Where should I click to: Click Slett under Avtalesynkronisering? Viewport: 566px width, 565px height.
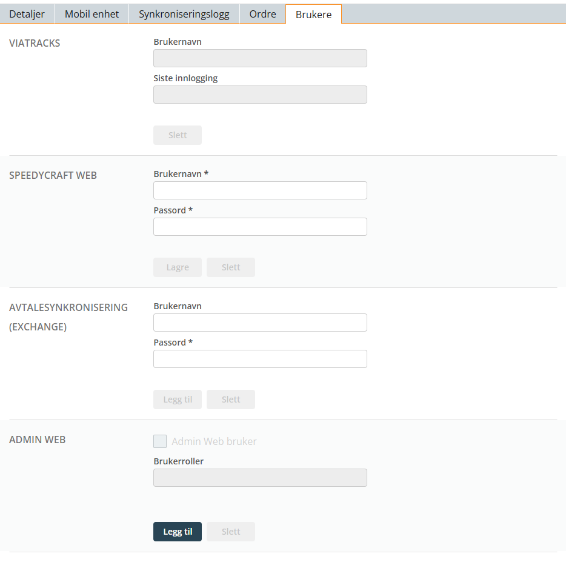pyautogui.click(x=231, y=400)
